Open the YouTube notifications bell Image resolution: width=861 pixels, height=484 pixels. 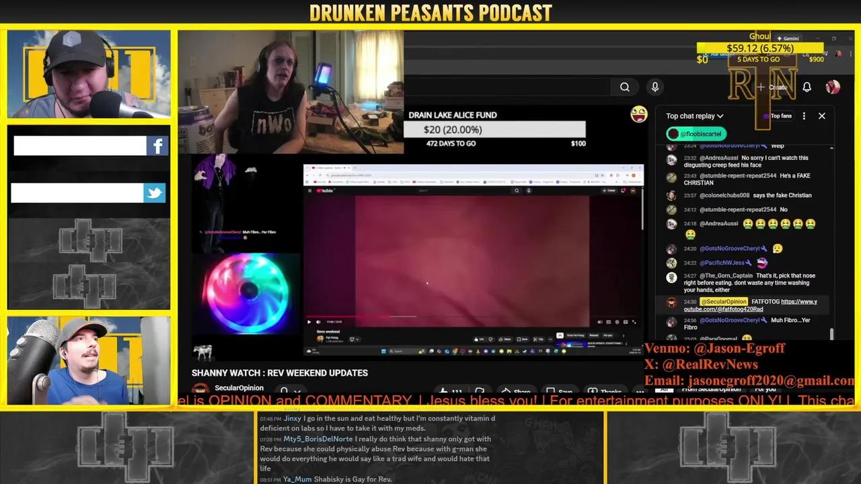tap(807, 87)
